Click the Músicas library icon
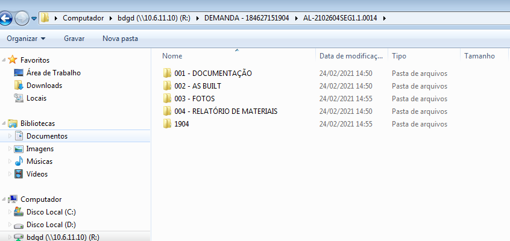The width and height of the screenshot is (510, 241). pos(19,161)
